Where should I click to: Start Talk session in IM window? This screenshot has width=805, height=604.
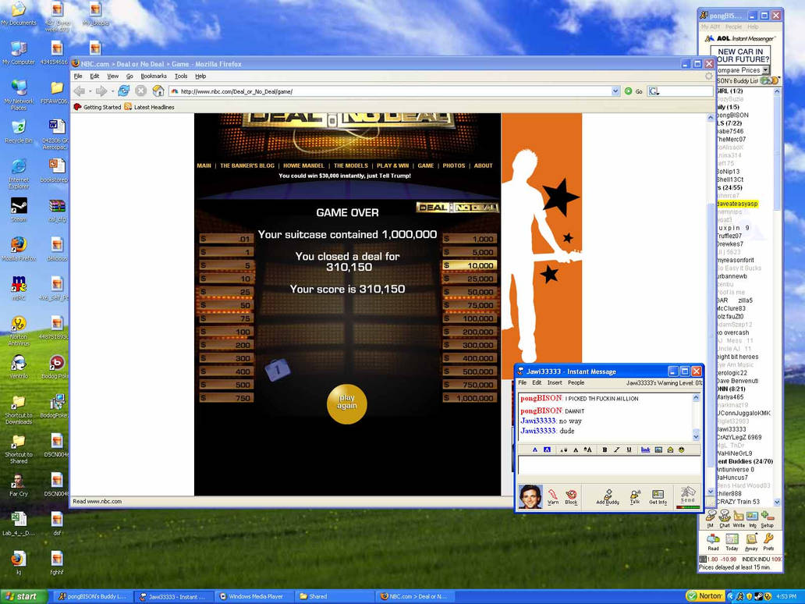click(635, 496)
